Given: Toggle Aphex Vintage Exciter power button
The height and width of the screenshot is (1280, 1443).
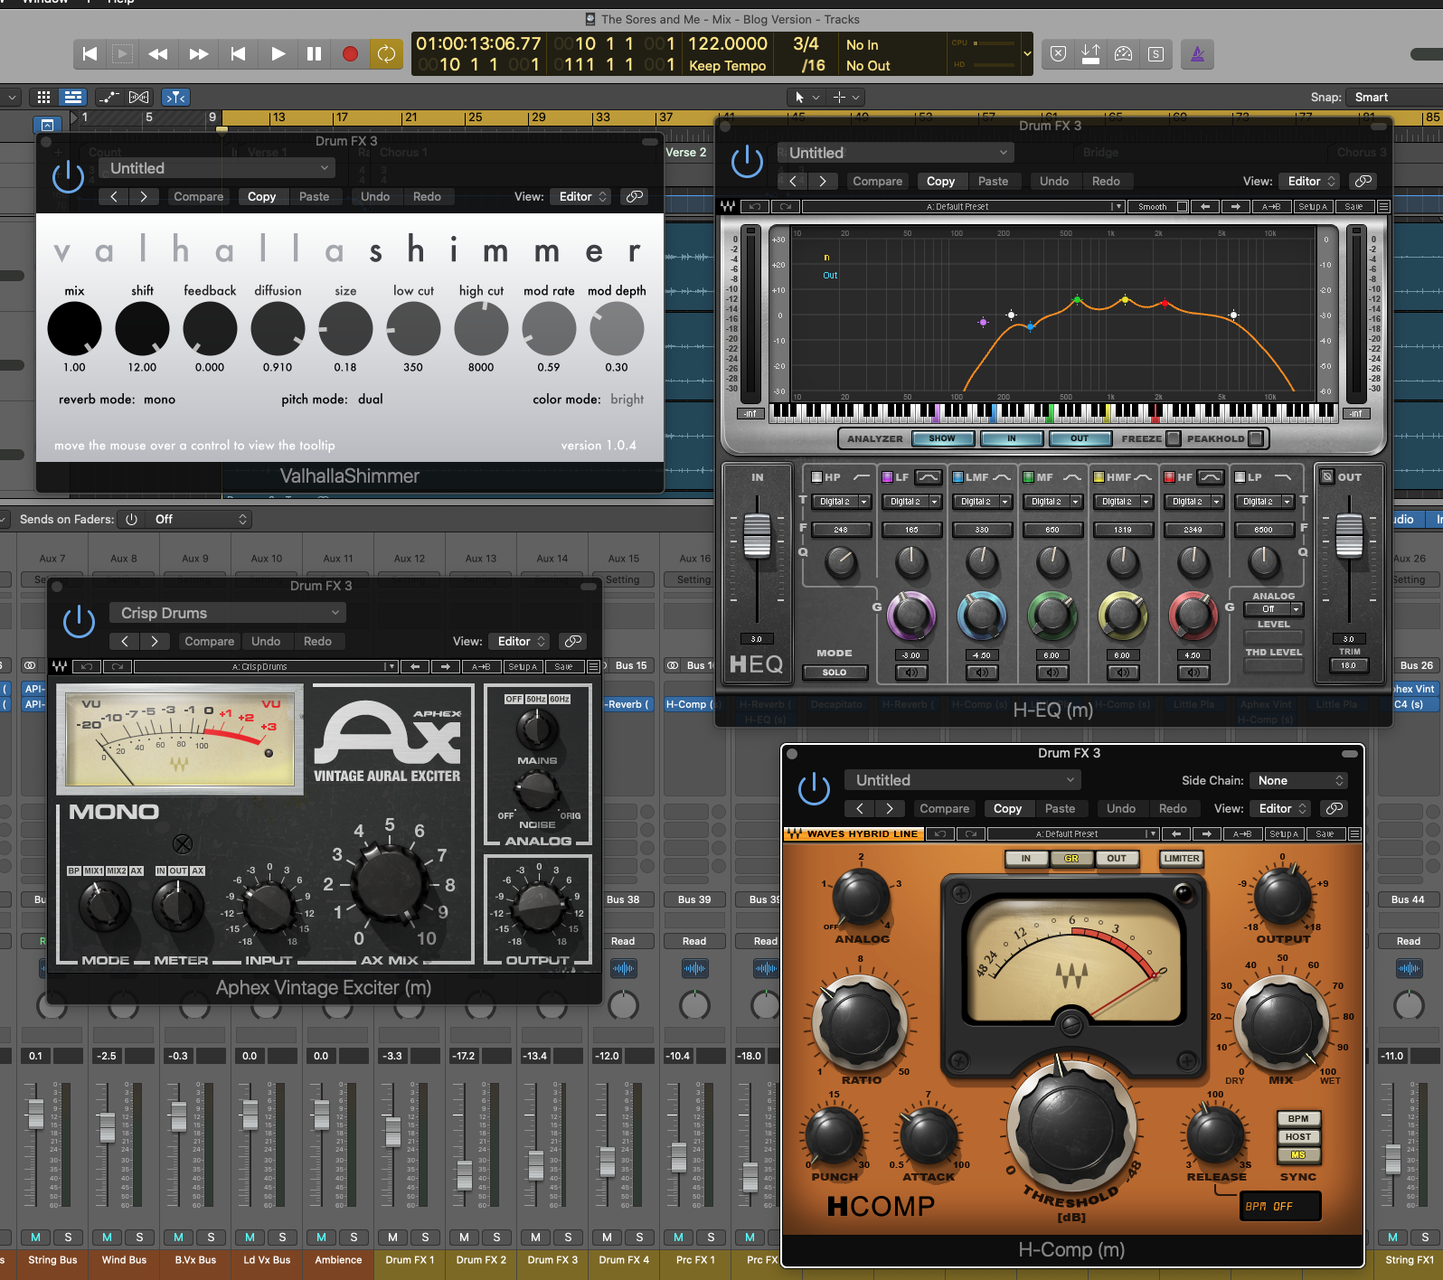Looking at the screenshot, I should pyautogui.click(x=79, y=621).
